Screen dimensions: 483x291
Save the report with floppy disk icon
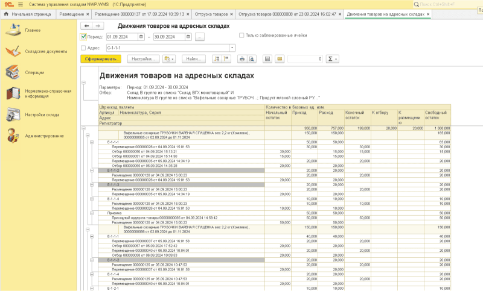click(x=267, y=59)
